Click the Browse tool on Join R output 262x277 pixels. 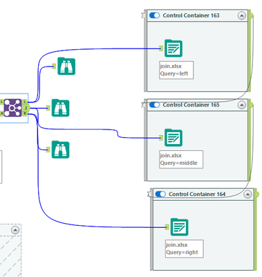(60, 150)
